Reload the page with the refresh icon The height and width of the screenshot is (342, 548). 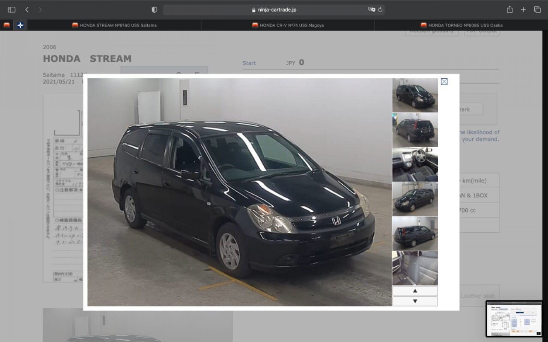380,10
